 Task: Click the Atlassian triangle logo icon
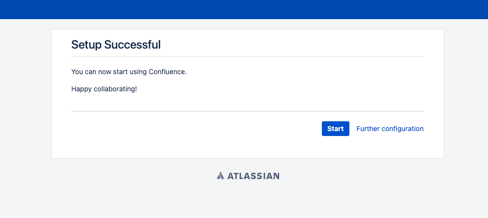coord(220,176)
